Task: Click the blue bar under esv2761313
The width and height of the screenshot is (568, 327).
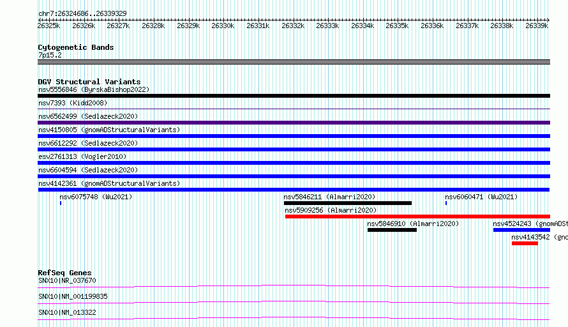Action: (x=294, y=163)
